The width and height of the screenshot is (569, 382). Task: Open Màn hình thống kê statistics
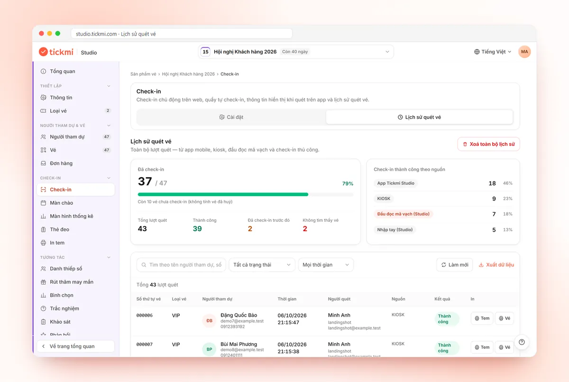point(75,216)
